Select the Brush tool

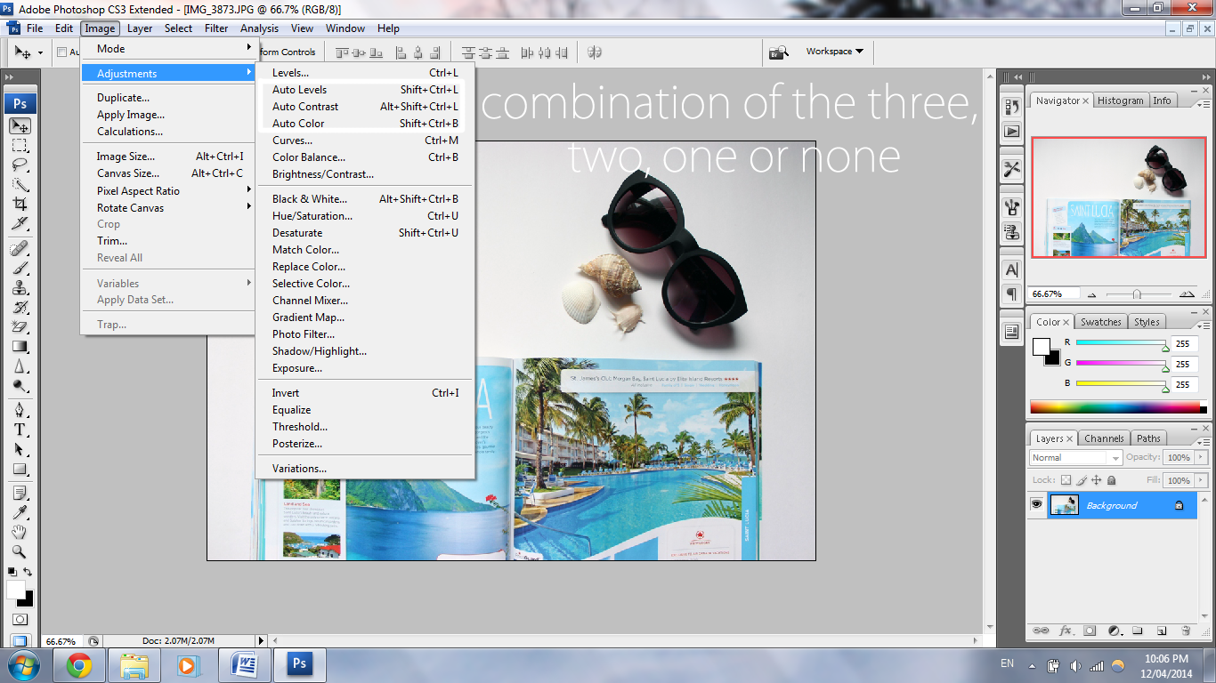point(20,269)
